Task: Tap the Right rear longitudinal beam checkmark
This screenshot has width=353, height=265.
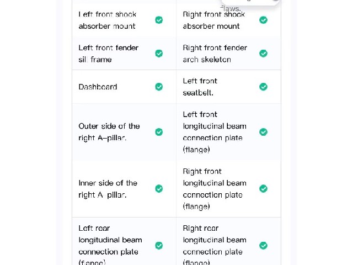Action: tap(264, 246)
